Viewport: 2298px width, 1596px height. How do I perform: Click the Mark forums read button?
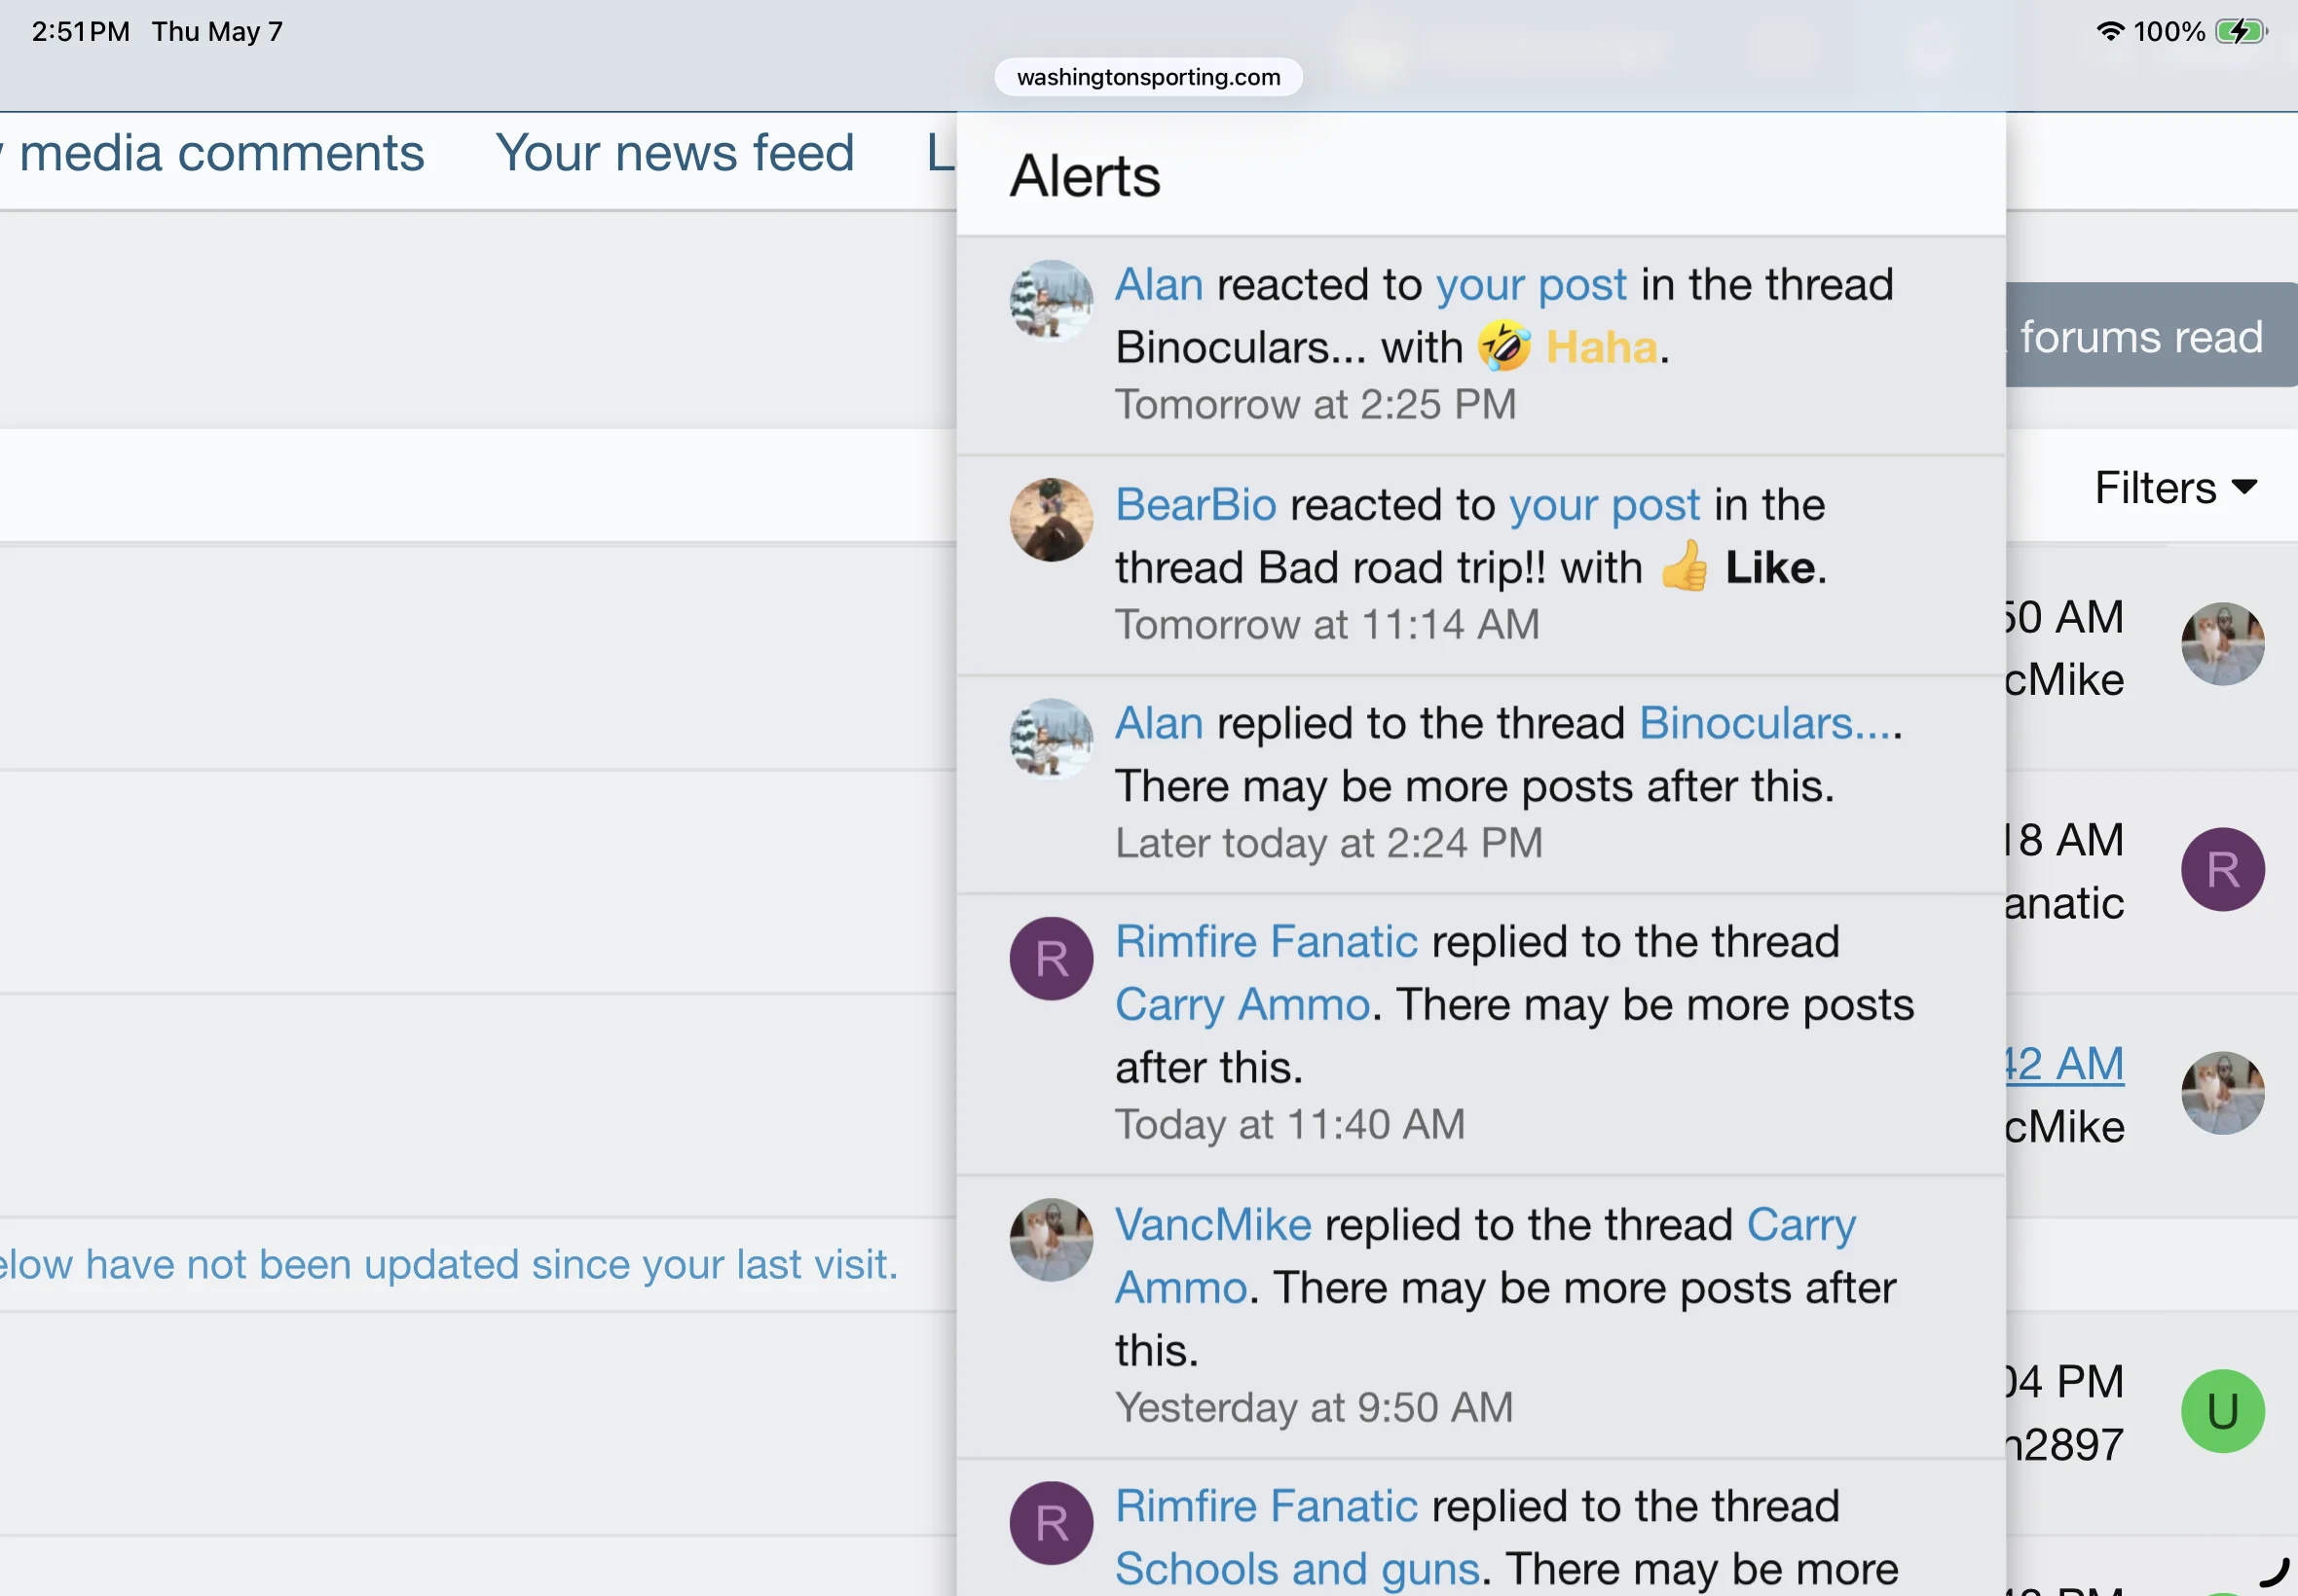coord(2151,335)
